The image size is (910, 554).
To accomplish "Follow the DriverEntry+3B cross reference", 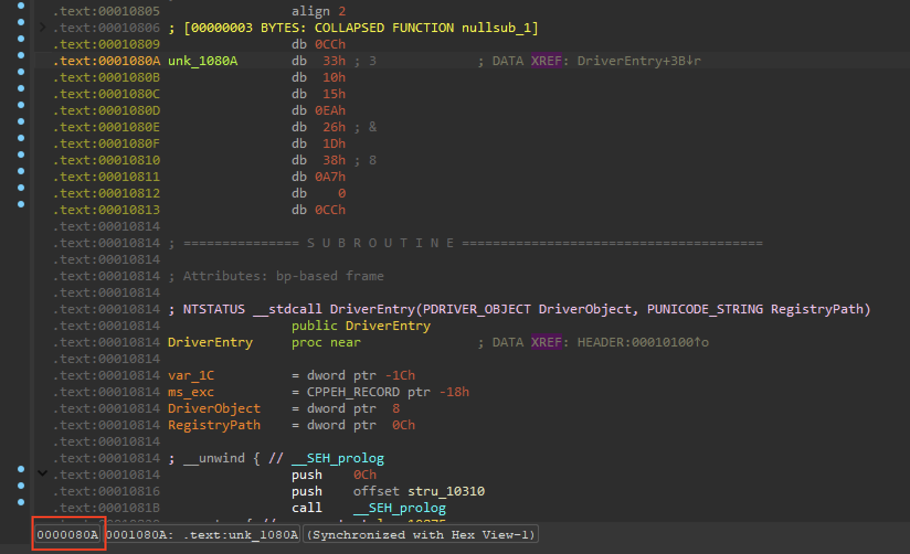I will 639,61.
